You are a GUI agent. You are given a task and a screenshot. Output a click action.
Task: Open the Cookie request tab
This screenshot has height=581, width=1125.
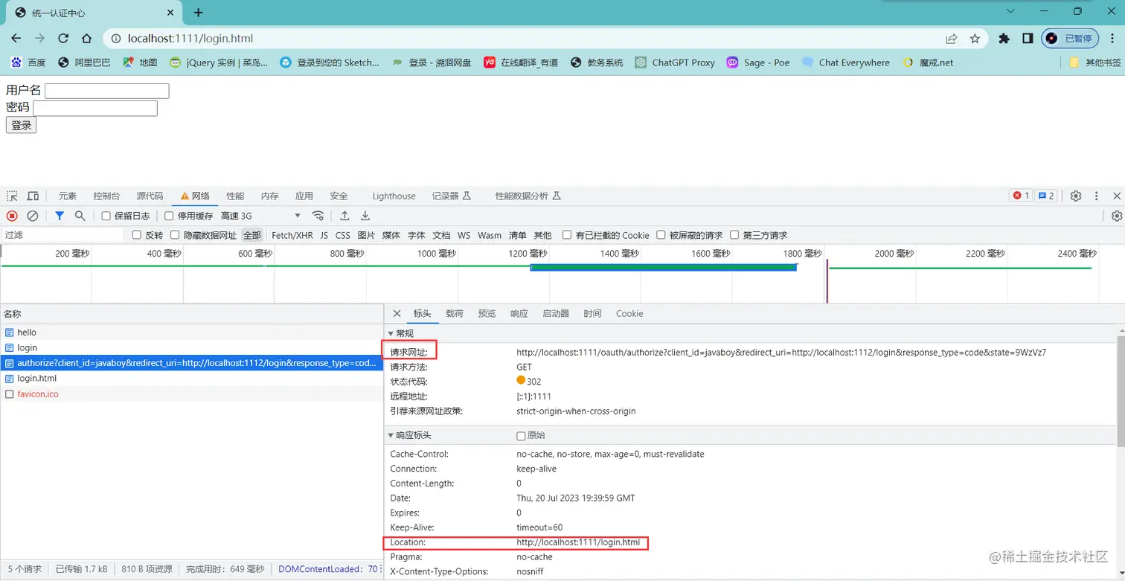629,314
